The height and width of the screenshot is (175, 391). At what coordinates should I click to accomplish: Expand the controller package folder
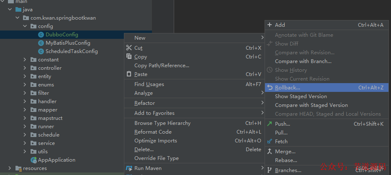pos(25,68)
